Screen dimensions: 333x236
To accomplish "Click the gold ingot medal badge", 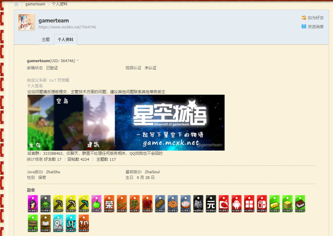I will (x=274, y=204).
